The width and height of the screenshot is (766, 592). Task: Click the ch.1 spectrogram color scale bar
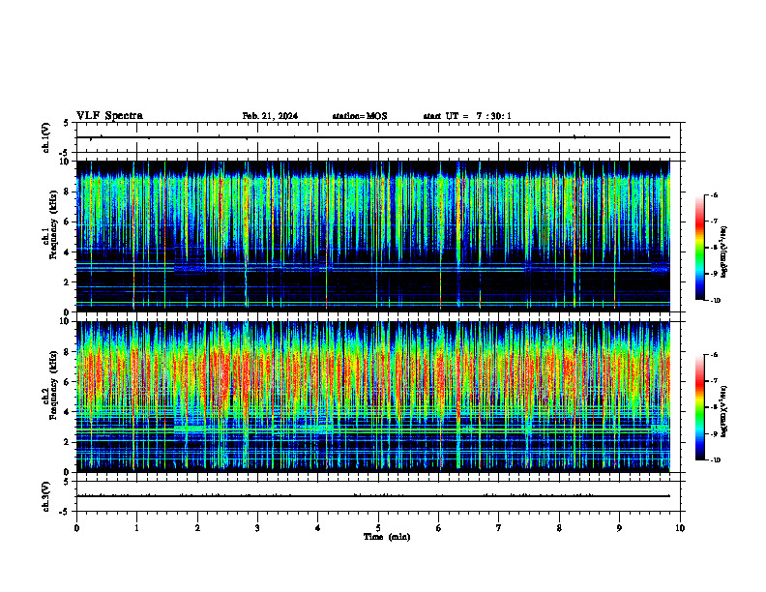pos(699,248)
